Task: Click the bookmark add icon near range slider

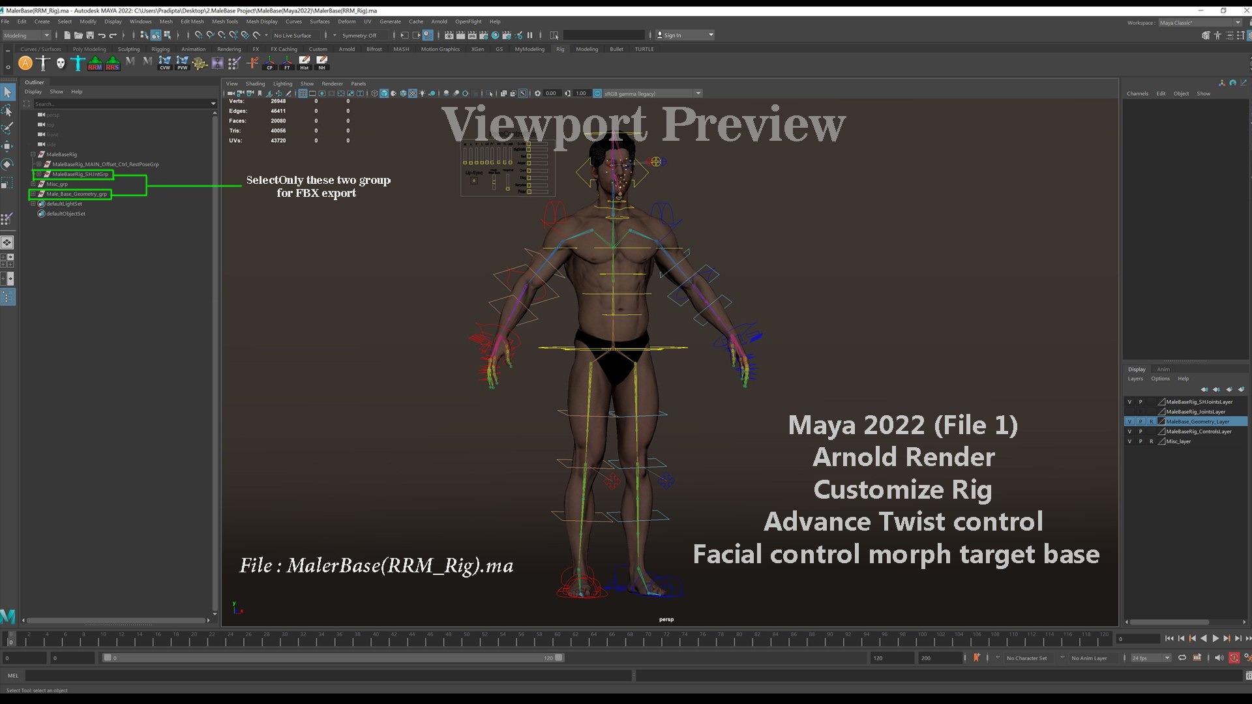Action: point(976,657)
